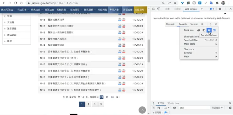Clear the console output
This screenshot has width=233, height=115.
coord(159,108)
